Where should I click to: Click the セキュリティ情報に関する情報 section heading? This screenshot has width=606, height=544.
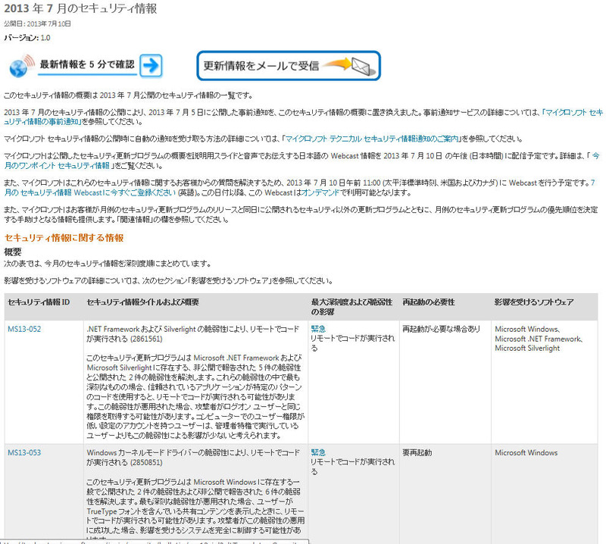click(x=64, y=237)
